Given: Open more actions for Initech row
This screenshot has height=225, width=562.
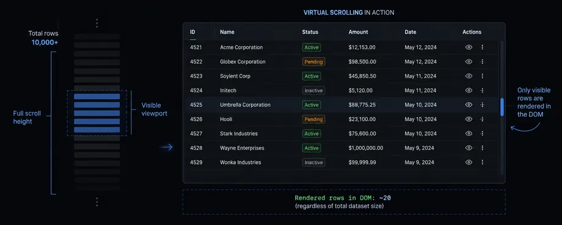Looking at the screenshot, I should point(482,90).
